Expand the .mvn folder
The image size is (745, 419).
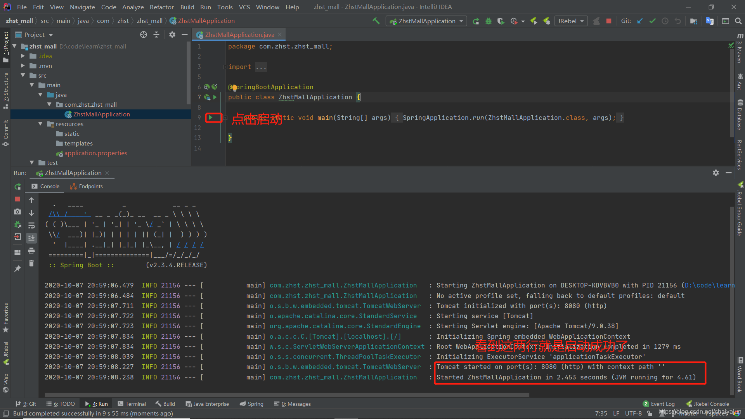(x=23, y=66)
